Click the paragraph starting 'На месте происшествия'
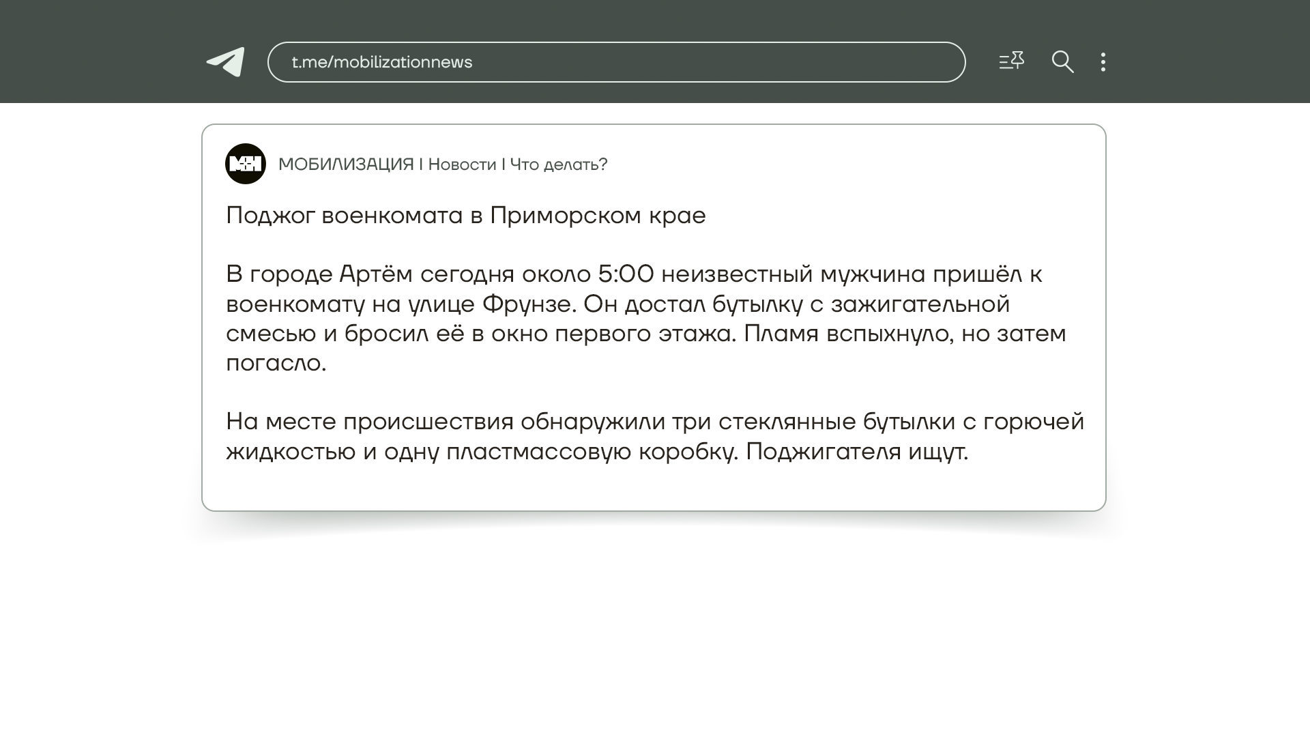Viewport: 1310px width, 737px height. click(654, 436)
